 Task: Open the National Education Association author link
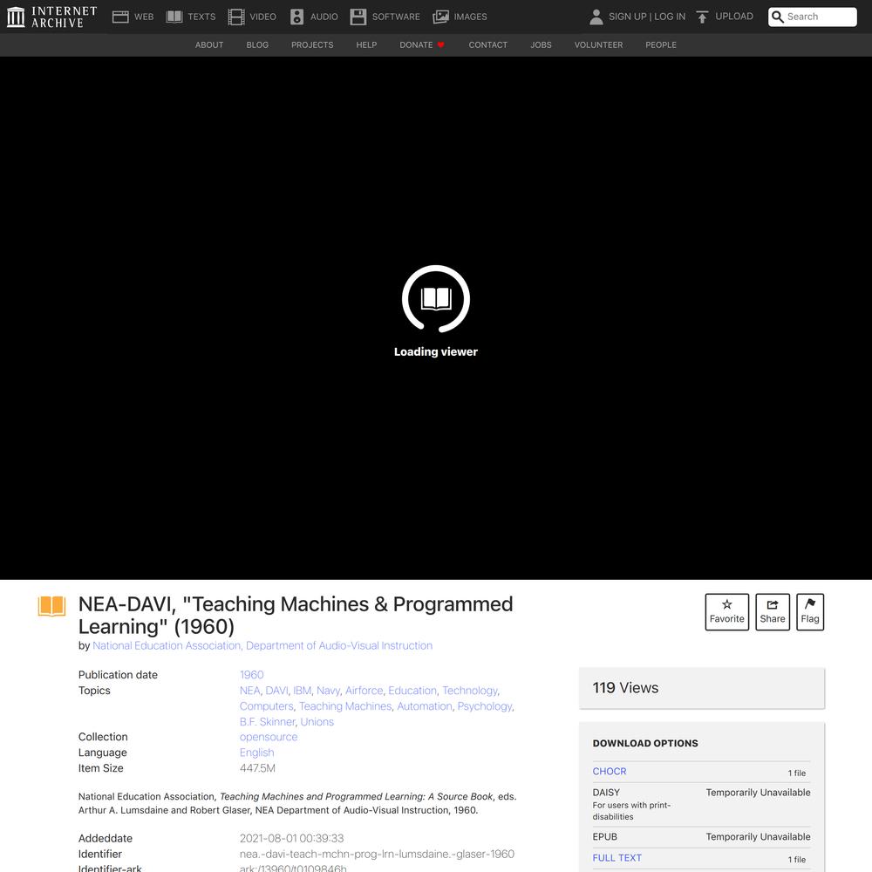tap(167, 646)
